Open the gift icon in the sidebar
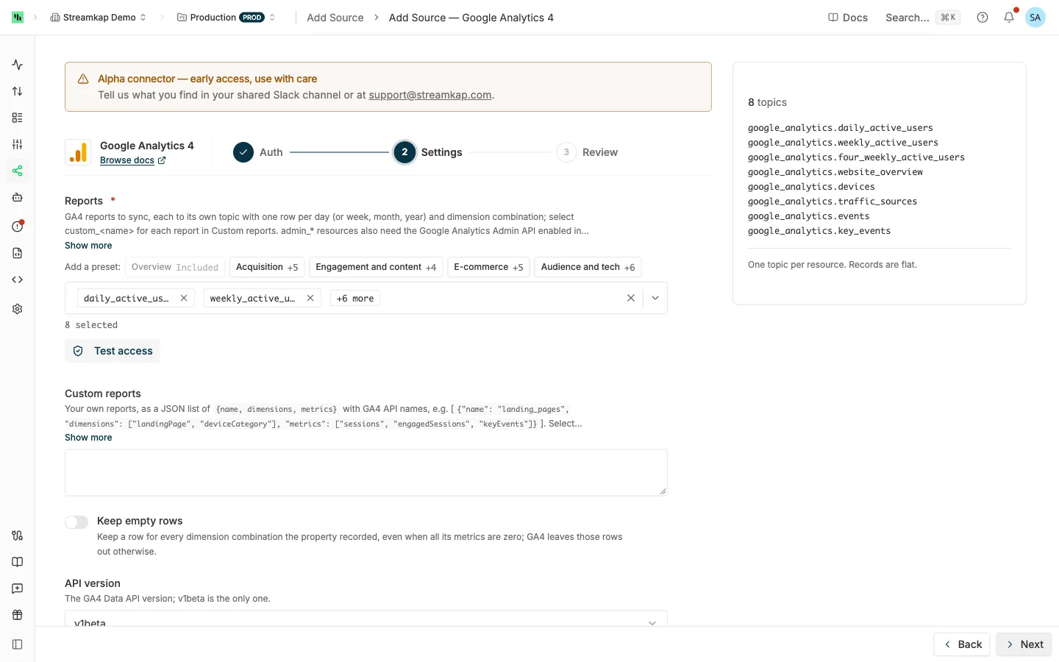 pyautogui.click(x=18, y=615)
